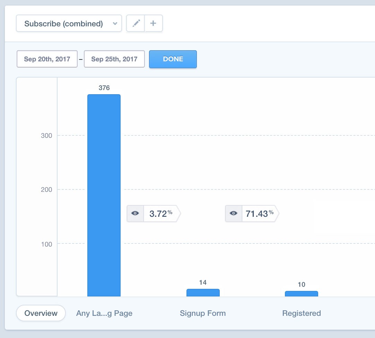
Task: Switch to the Registered step
Action: 302,313
